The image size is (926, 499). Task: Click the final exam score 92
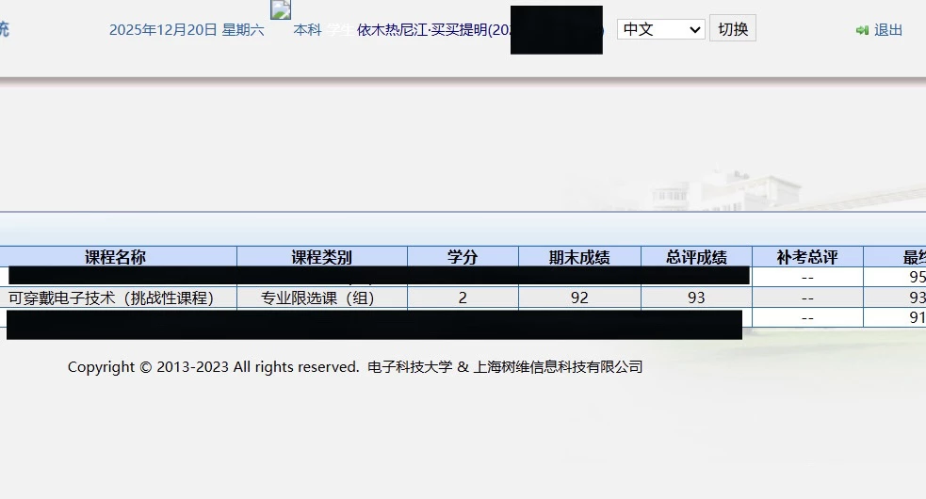tap(579, 298)
